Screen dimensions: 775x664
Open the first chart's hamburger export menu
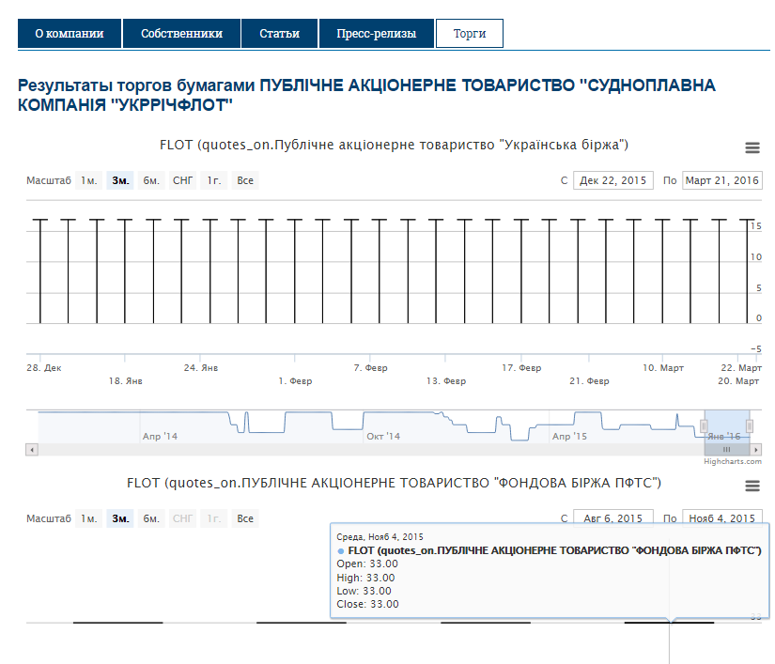point(752,147)
